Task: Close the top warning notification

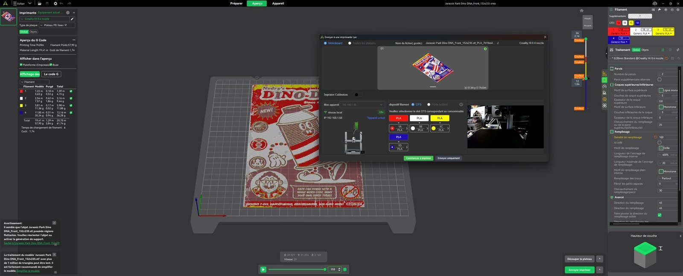Action: click(x=54, y=223)
